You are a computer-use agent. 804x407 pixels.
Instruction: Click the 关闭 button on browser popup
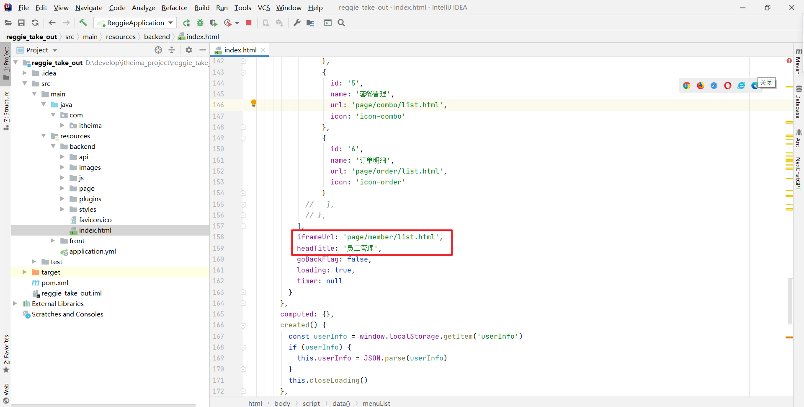[766, 82]
